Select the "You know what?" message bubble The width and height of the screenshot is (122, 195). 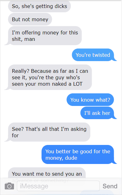click(x=90, y=100)
